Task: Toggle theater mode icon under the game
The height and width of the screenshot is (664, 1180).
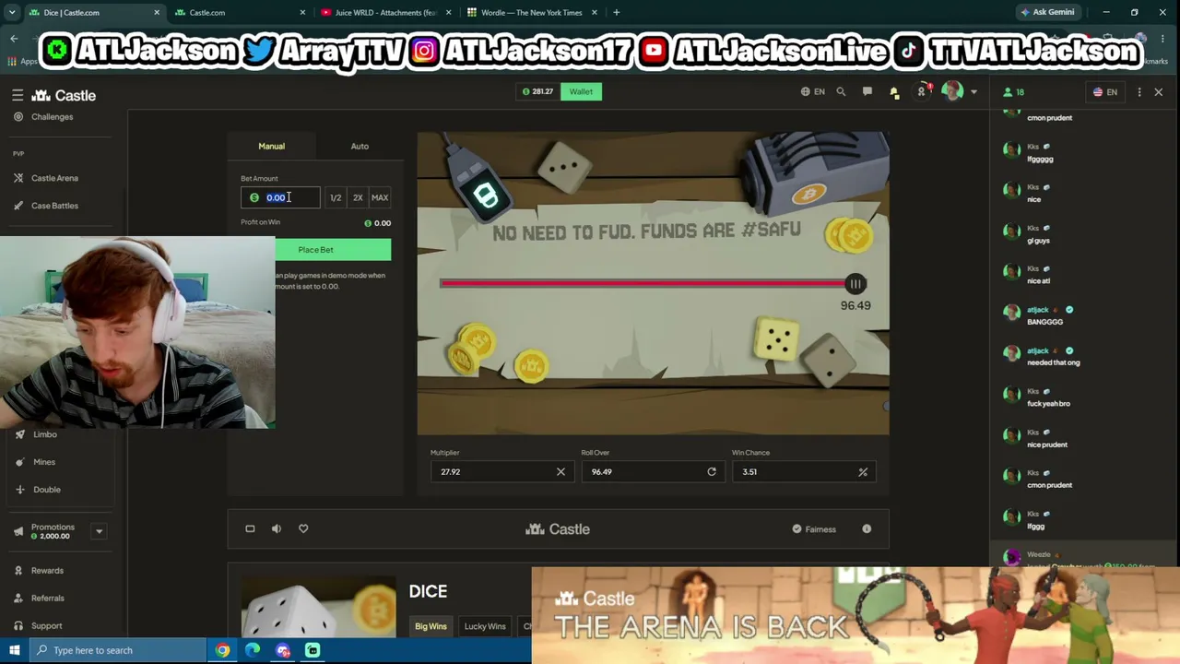Action: (250, 528)
